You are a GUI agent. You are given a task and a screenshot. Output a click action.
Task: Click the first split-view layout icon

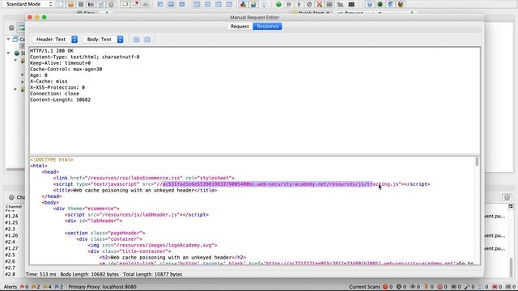coord(136,40)
